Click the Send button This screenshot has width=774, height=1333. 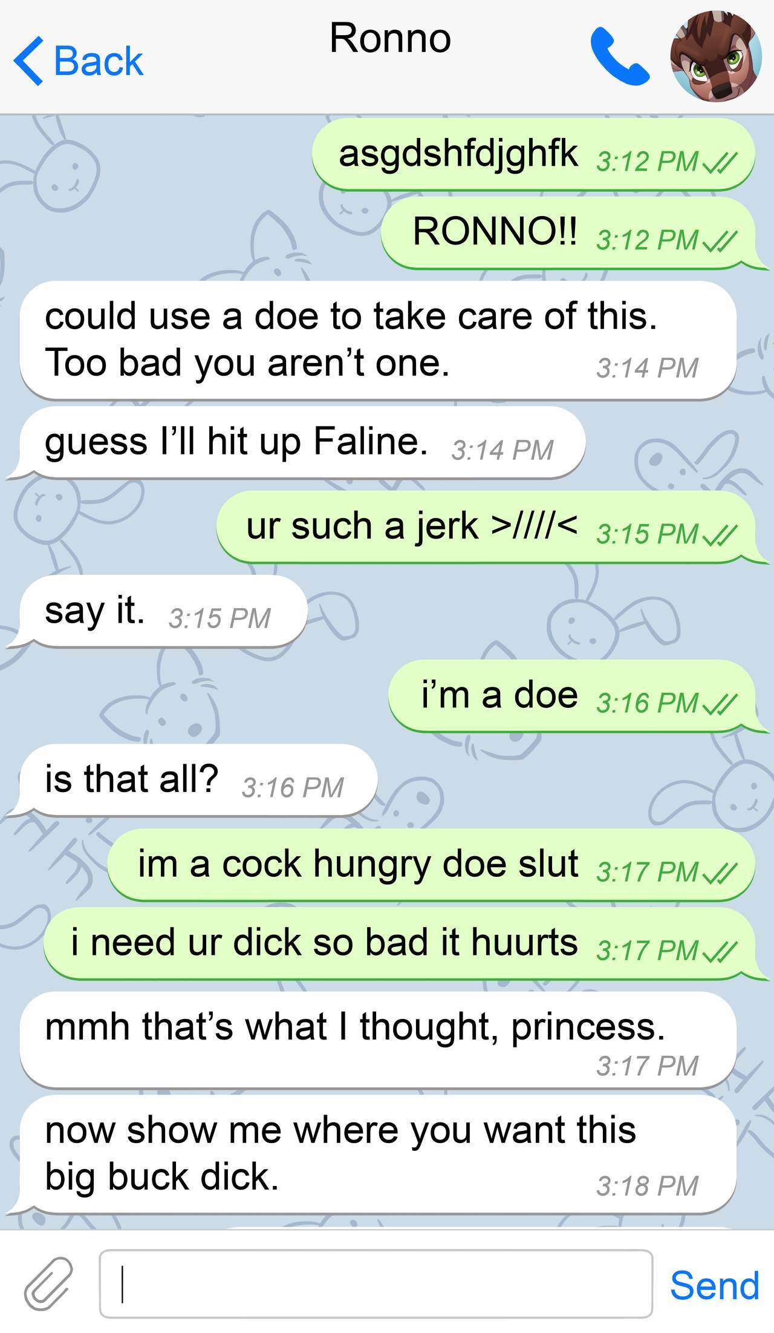[x=715, y=1285]
